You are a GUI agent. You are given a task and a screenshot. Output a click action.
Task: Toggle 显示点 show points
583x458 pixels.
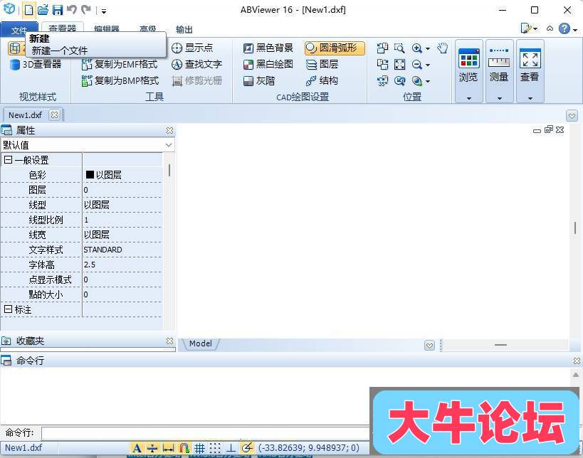coord(192,48)
